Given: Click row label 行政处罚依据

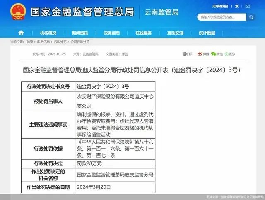Looking at the screenshot, I should (48, 148).
